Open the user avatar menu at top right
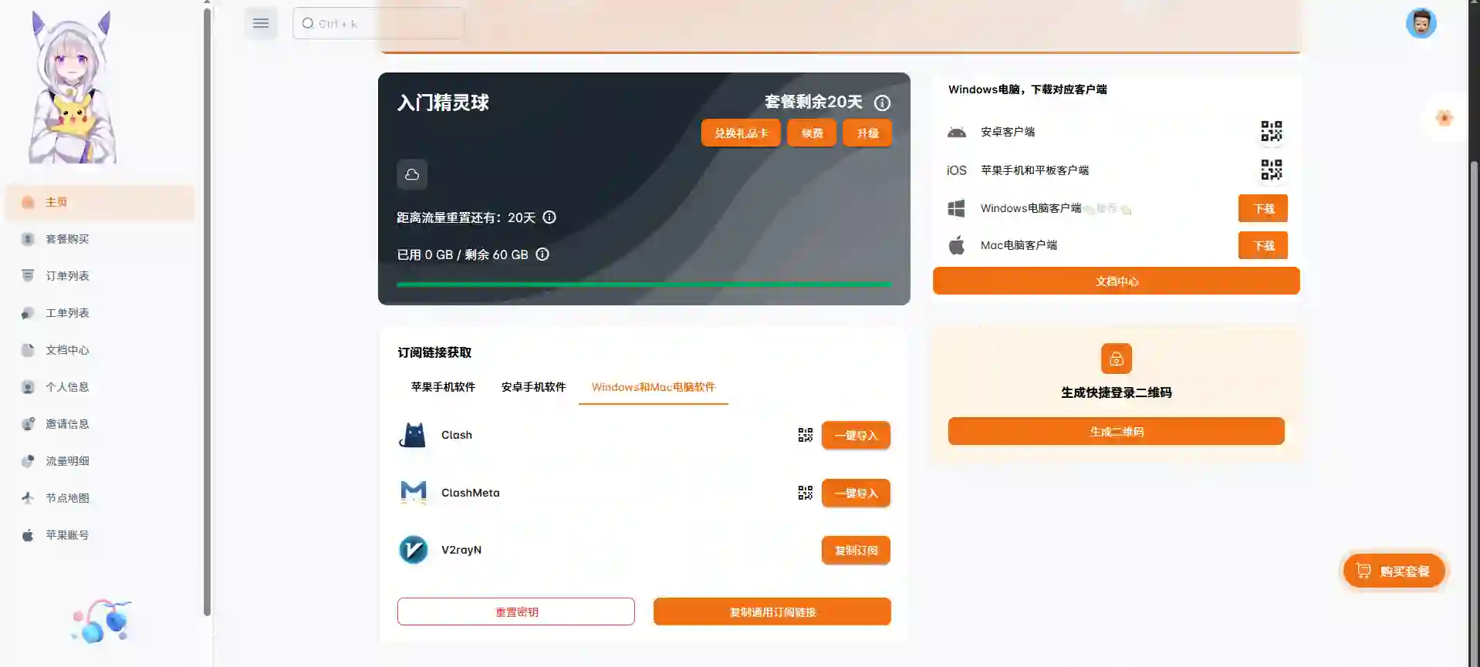The image size is (1480, 667). point(1421,23)
